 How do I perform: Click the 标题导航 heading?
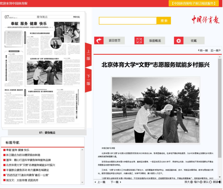coord(13,142)
